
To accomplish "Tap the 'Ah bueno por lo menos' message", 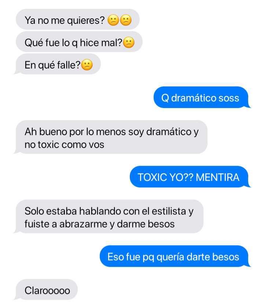I will 111,137.
